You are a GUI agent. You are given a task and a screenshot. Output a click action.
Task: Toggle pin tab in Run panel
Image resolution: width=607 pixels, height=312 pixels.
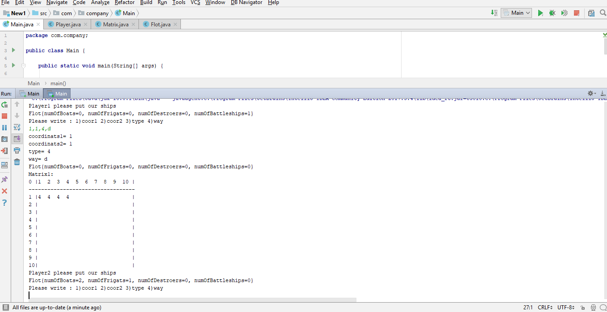coord(4,179)
